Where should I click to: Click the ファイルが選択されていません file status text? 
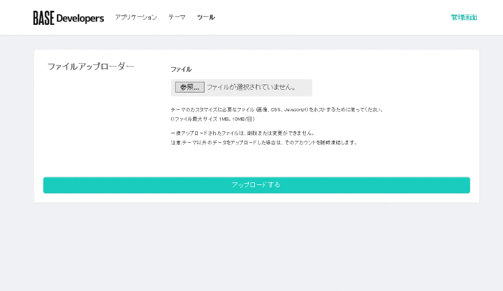tap(251, 87)
